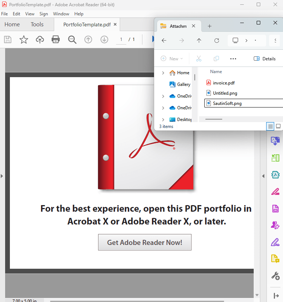The width and height of the screenshot is (283, 302).
Task: Click the cloud upload icon in Acrobat
Action: (x=40, y=39)
